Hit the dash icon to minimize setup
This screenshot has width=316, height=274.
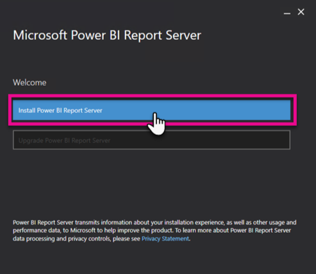point(287,13)
